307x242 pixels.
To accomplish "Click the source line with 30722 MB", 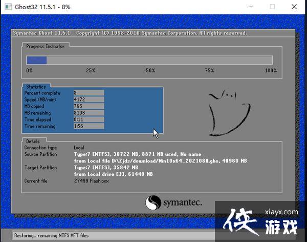I will coord(138,154).
